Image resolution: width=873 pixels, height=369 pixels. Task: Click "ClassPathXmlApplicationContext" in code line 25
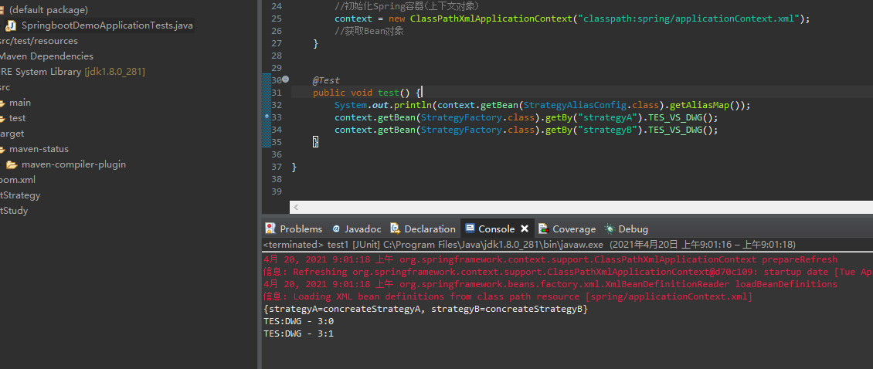[491, 19]
